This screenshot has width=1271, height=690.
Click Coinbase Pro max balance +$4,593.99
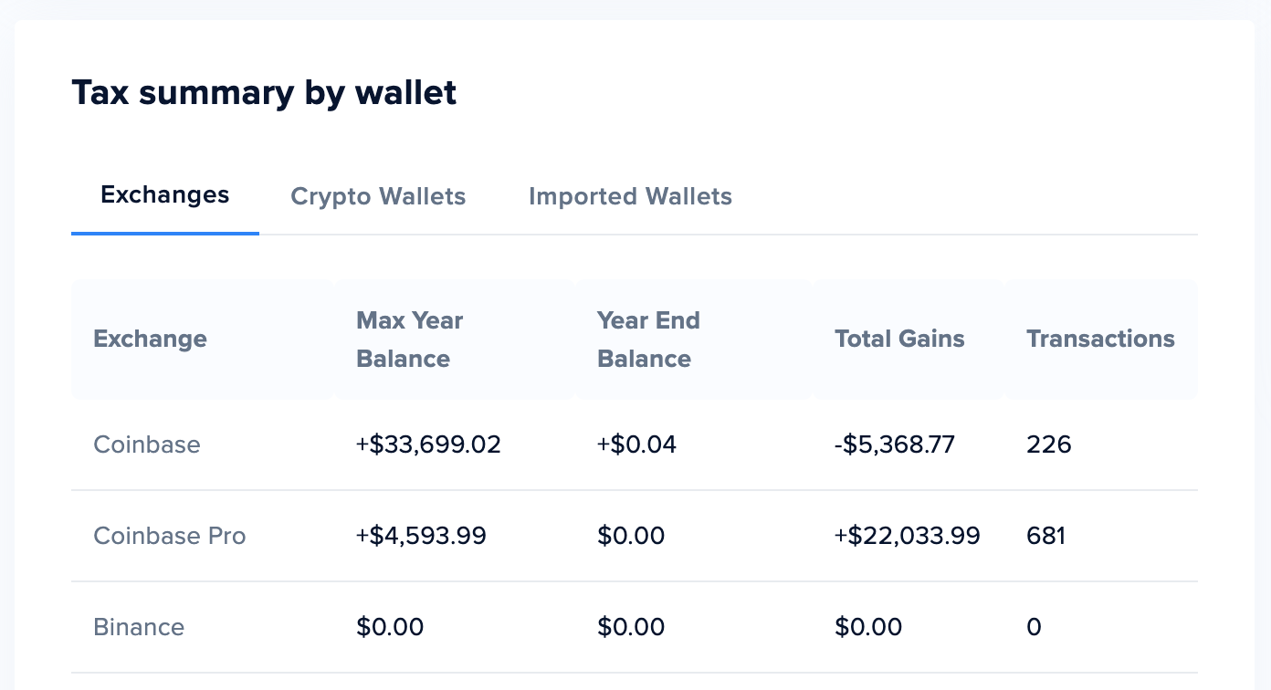[421, 536]
